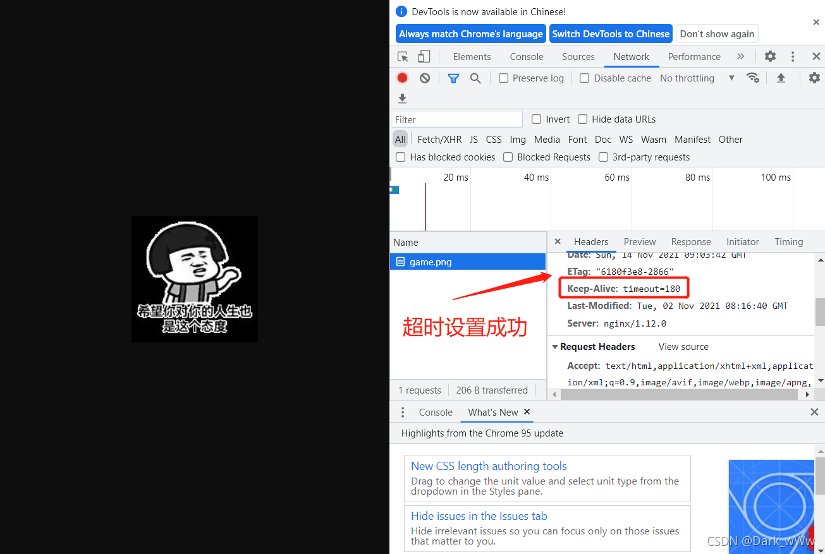The width and height of the screenshot is (825, 554).
Task: Filter requests by WS type
Action: click(x=626, y=139)
